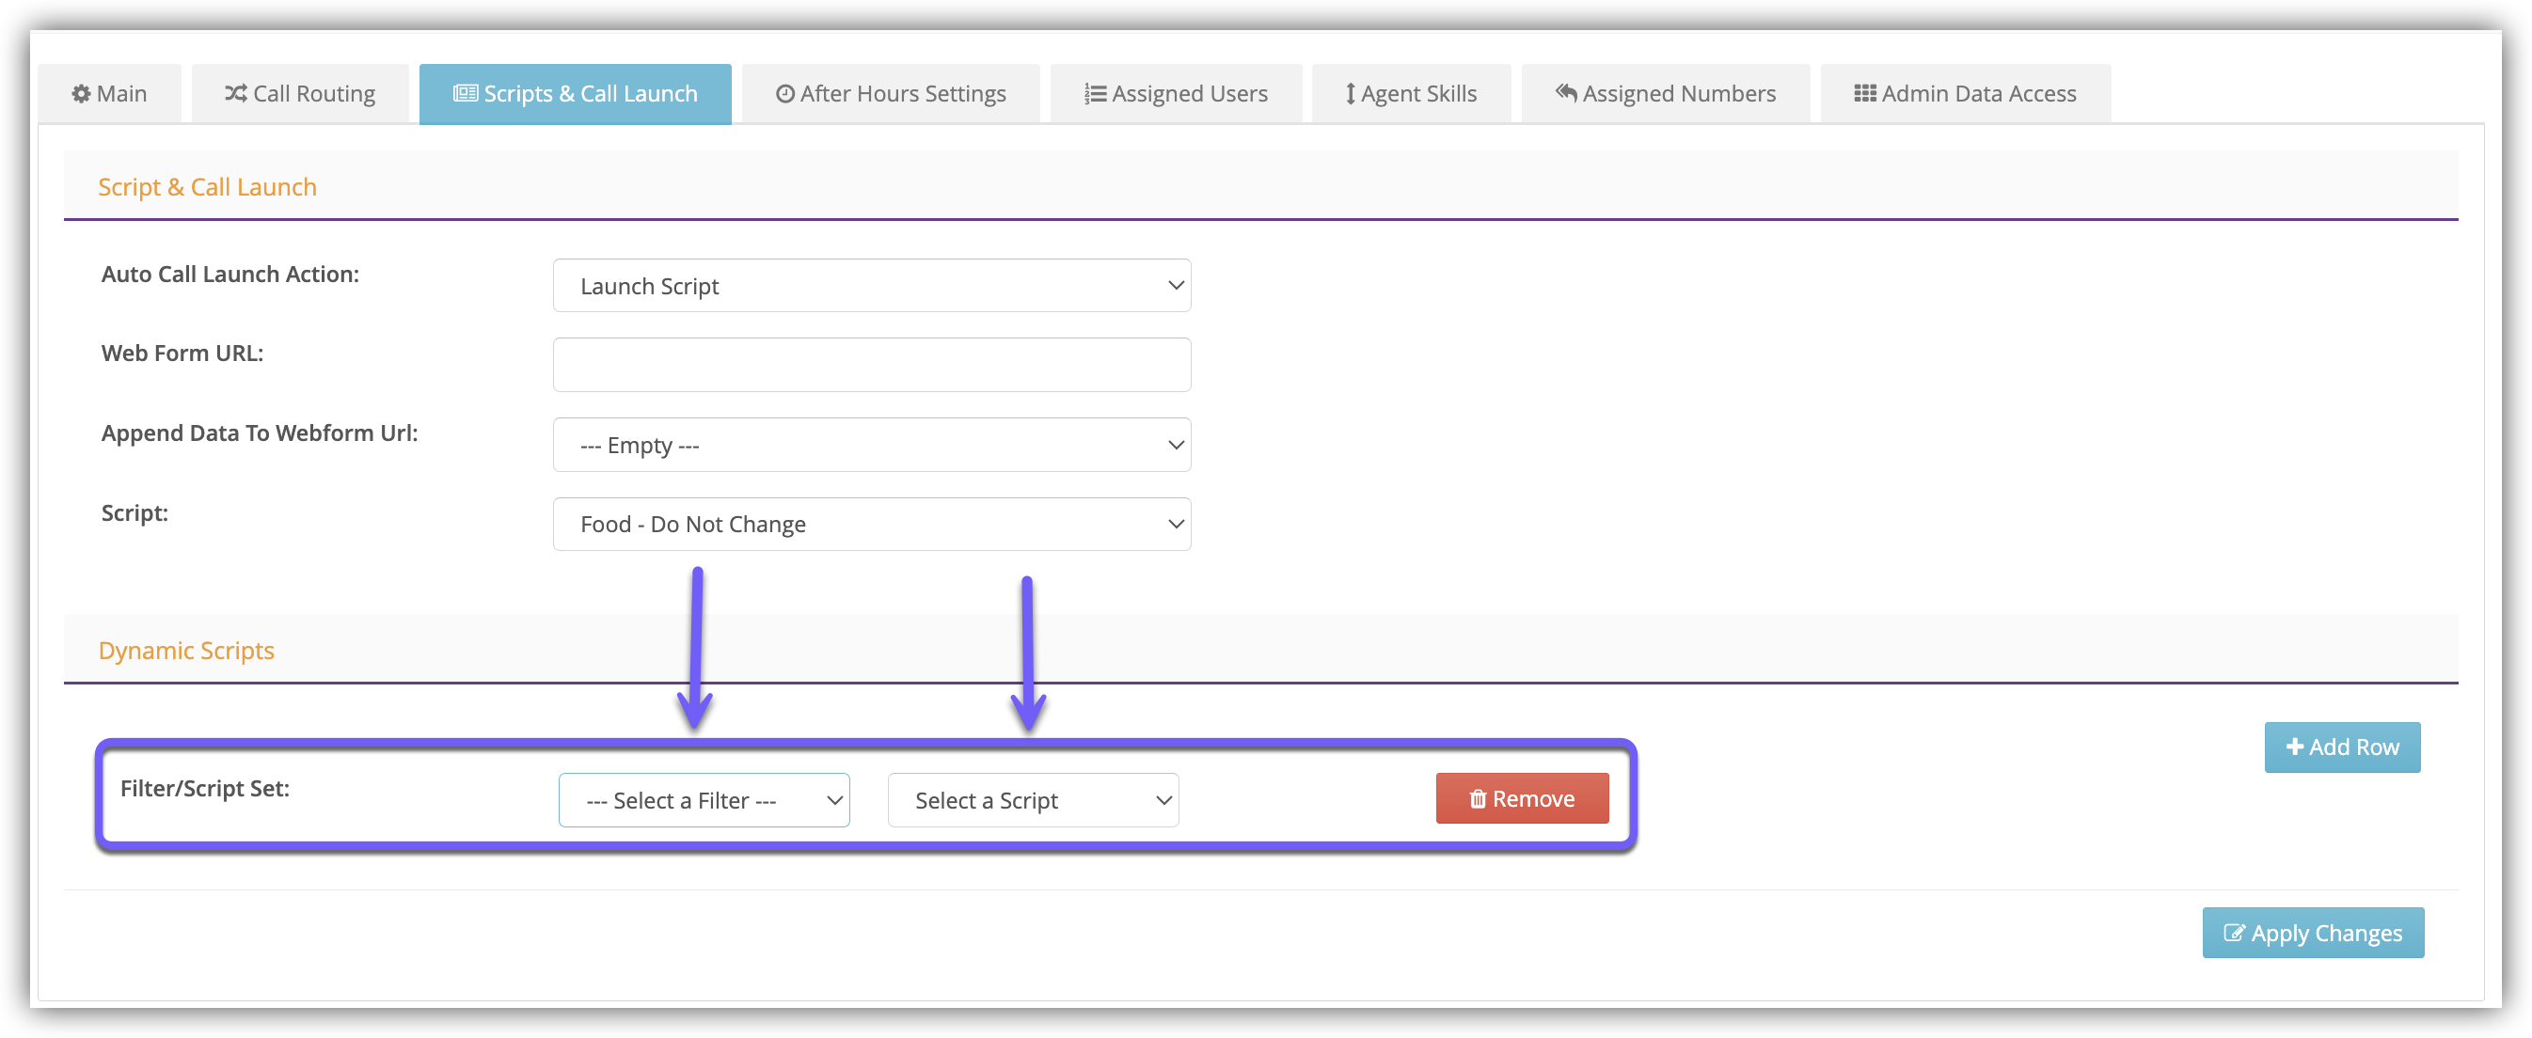Switch to the Scripts & Call Launch tab
This screenshot has height=1038, width=2532.
click(575, 93)
